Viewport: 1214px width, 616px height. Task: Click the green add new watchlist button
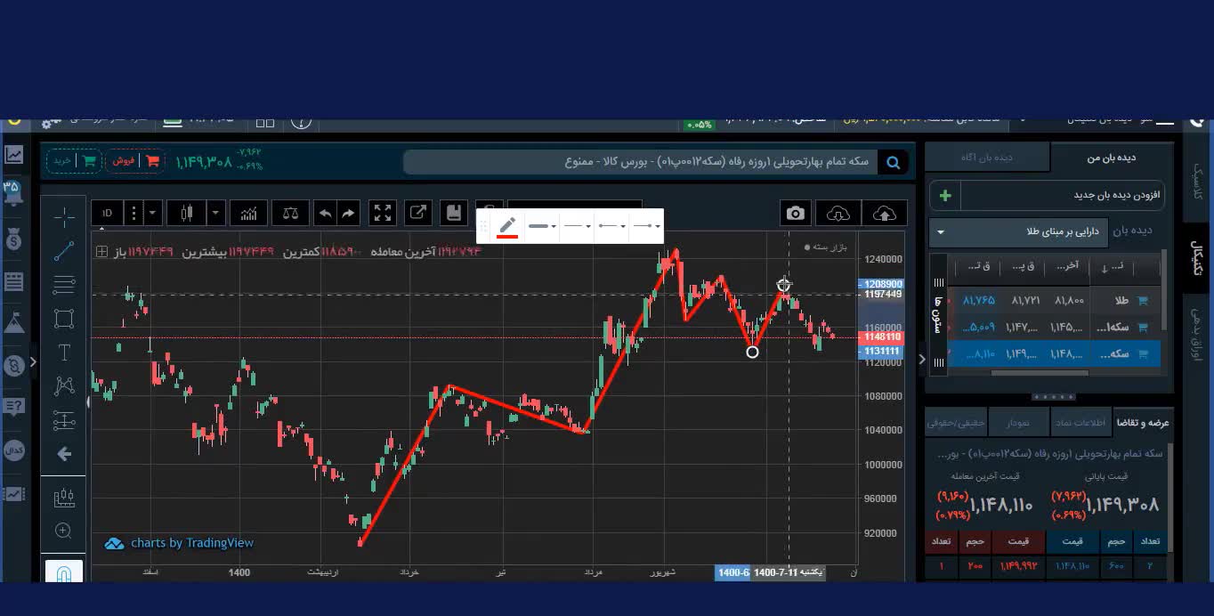945,195
